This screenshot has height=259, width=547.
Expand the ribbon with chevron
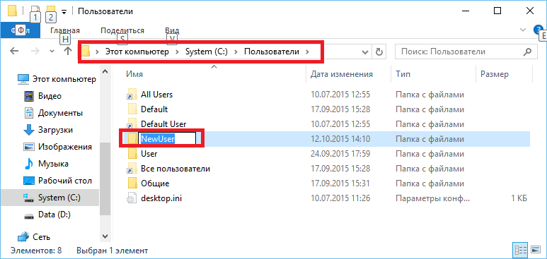tap(522, 30)
